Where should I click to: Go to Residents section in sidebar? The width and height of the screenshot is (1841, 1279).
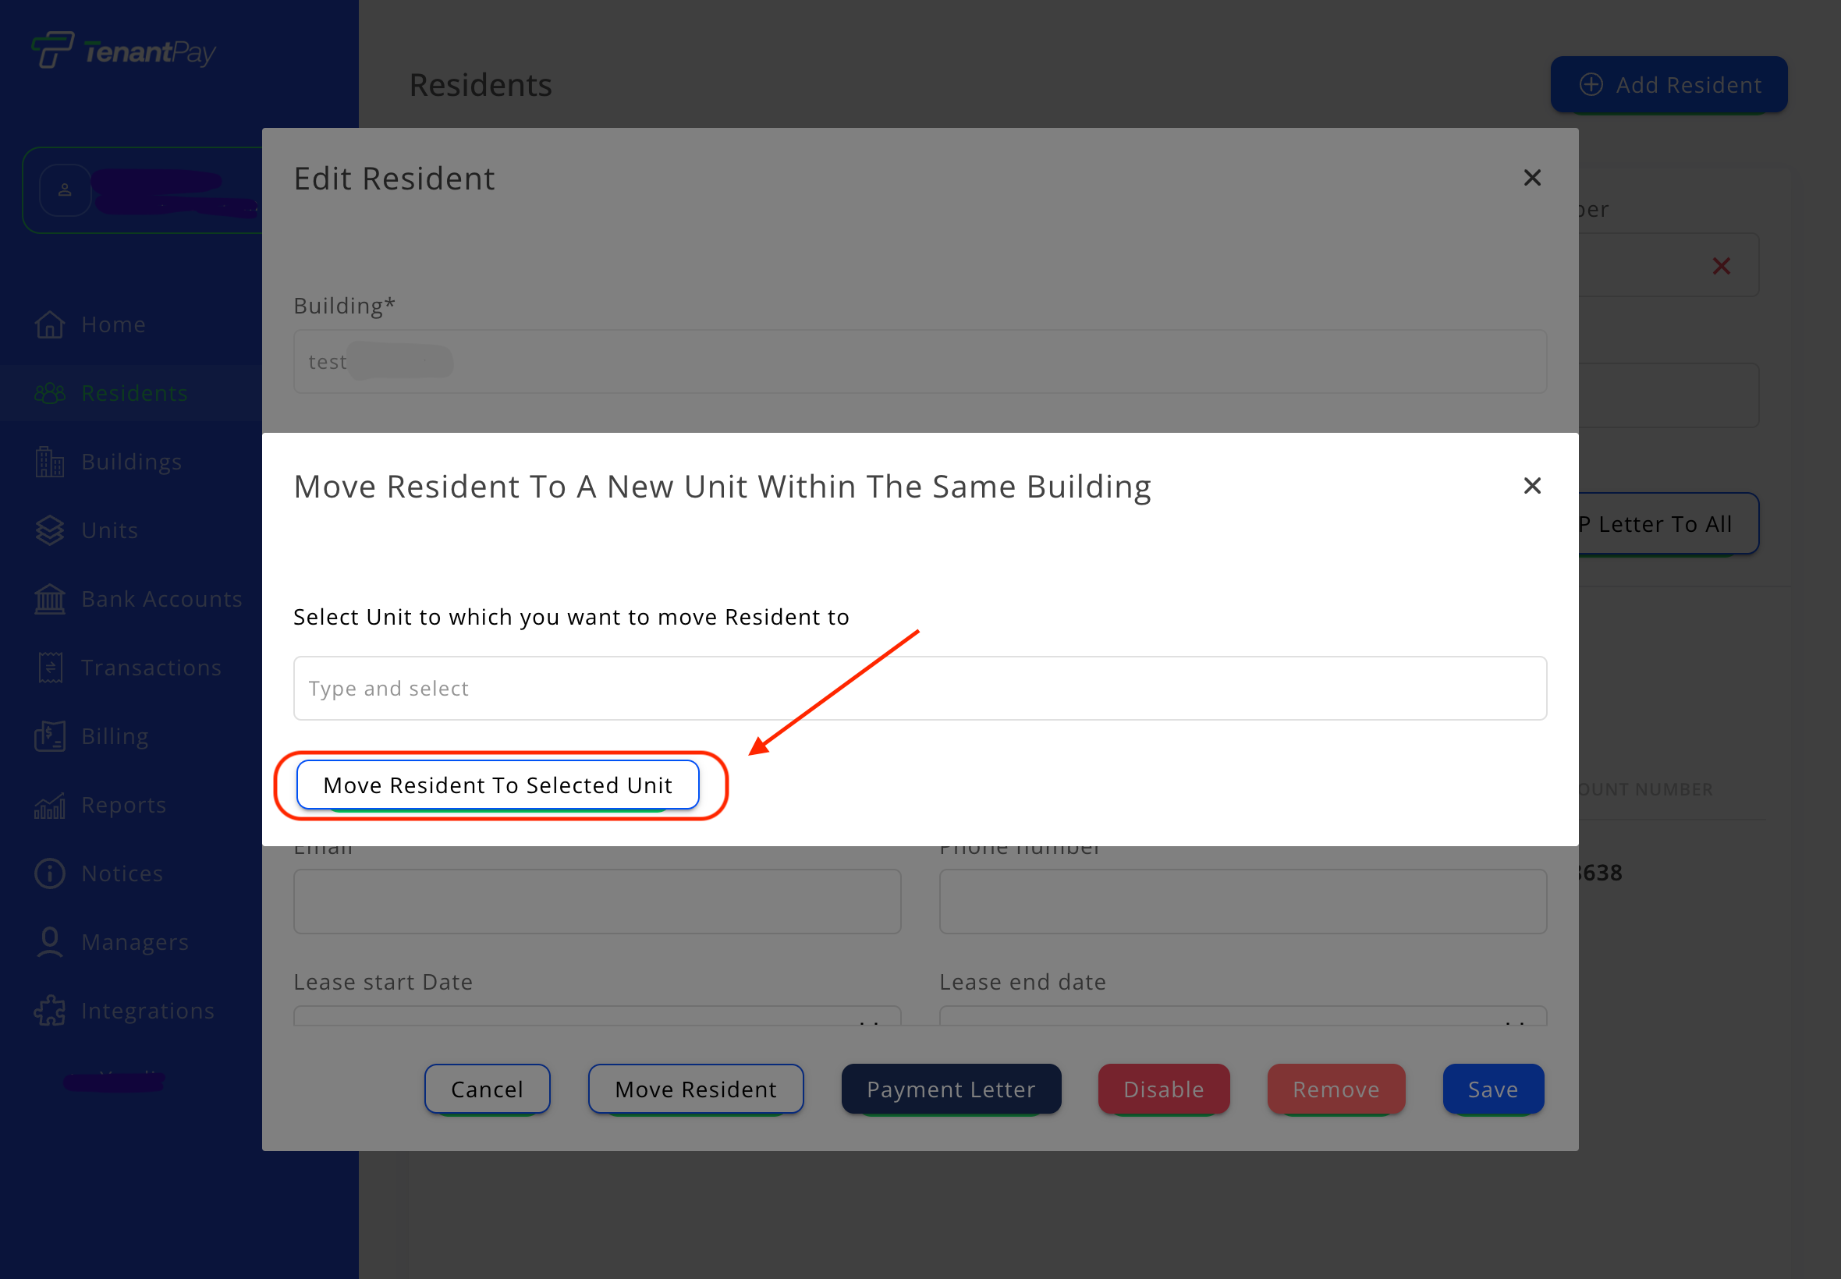pyautogui.click(x=135, y=394)
